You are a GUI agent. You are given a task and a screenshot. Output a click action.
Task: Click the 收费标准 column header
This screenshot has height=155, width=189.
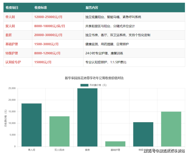click(x=41, y=8)
